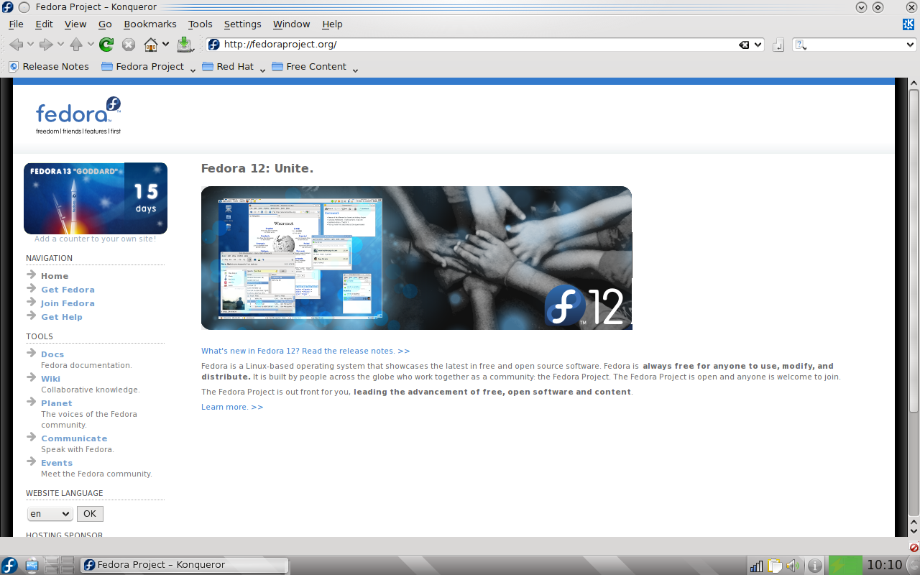Open the clipboard tray icon

(x=775, y=566)
